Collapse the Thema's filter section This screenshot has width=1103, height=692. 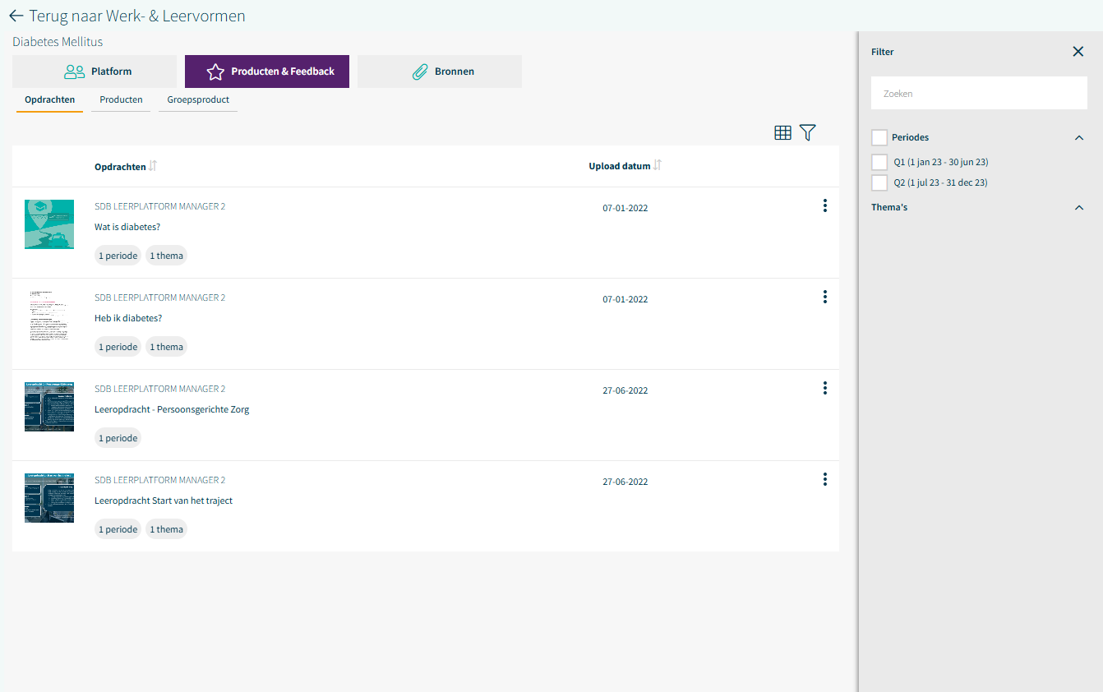(1078, 208)
